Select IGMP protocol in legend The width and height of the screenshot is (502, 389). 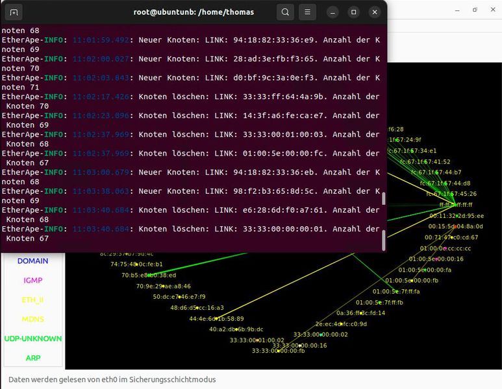[32, 280]
